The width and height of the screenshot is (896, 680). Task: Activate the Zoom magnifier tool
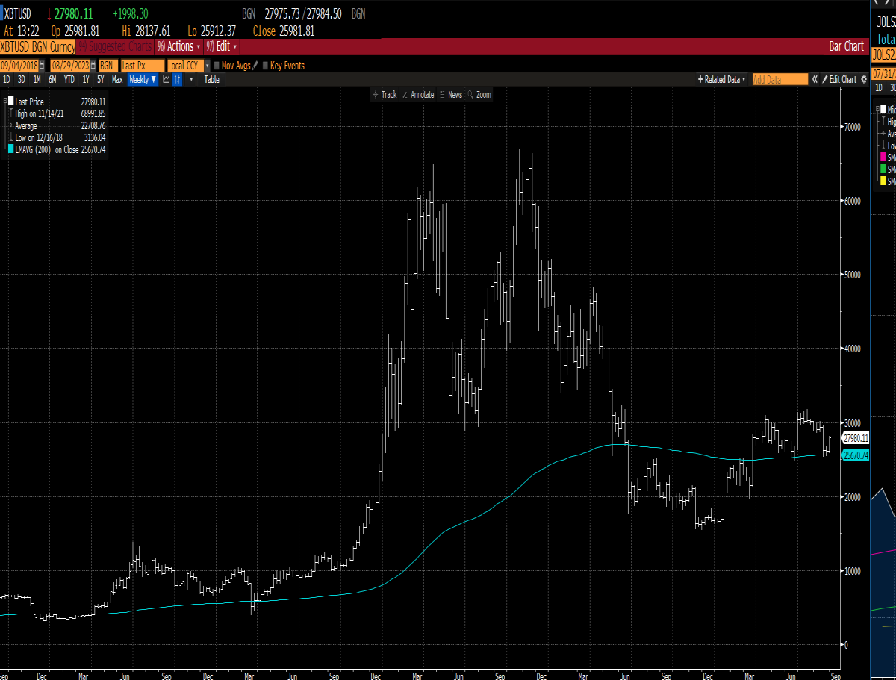479,95
